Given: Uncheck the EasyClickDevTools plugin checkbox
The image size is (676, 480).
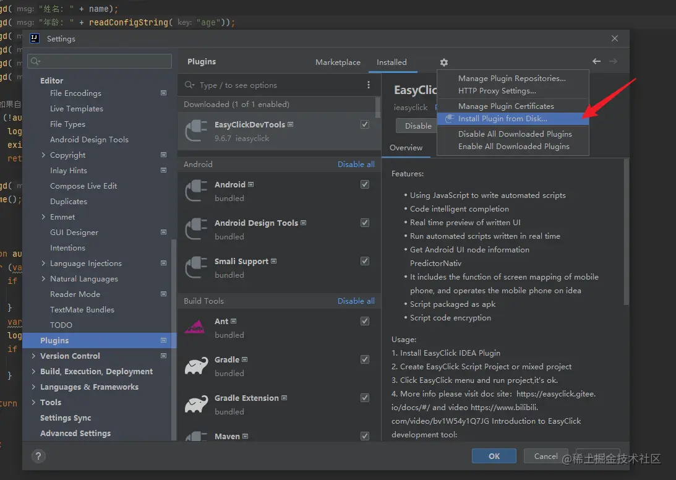Looking at the screenshot, I should (x=365, y=124).
